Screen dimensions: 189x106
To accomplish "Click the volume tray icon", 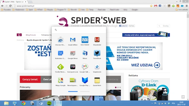I will click(165, 103).
